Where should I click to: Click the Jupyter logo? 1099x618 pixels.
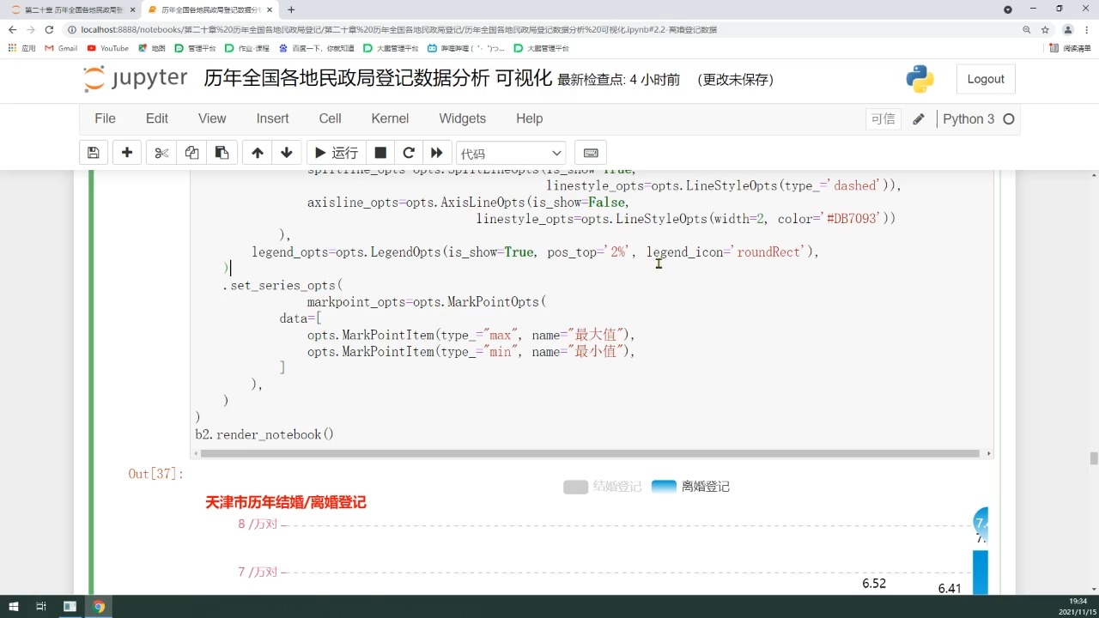(136, 79)
